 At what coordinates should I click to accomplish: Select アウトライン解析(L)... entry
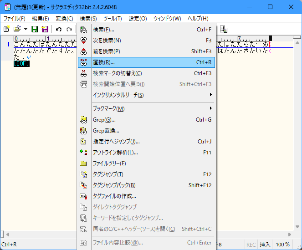pos(146,153)
